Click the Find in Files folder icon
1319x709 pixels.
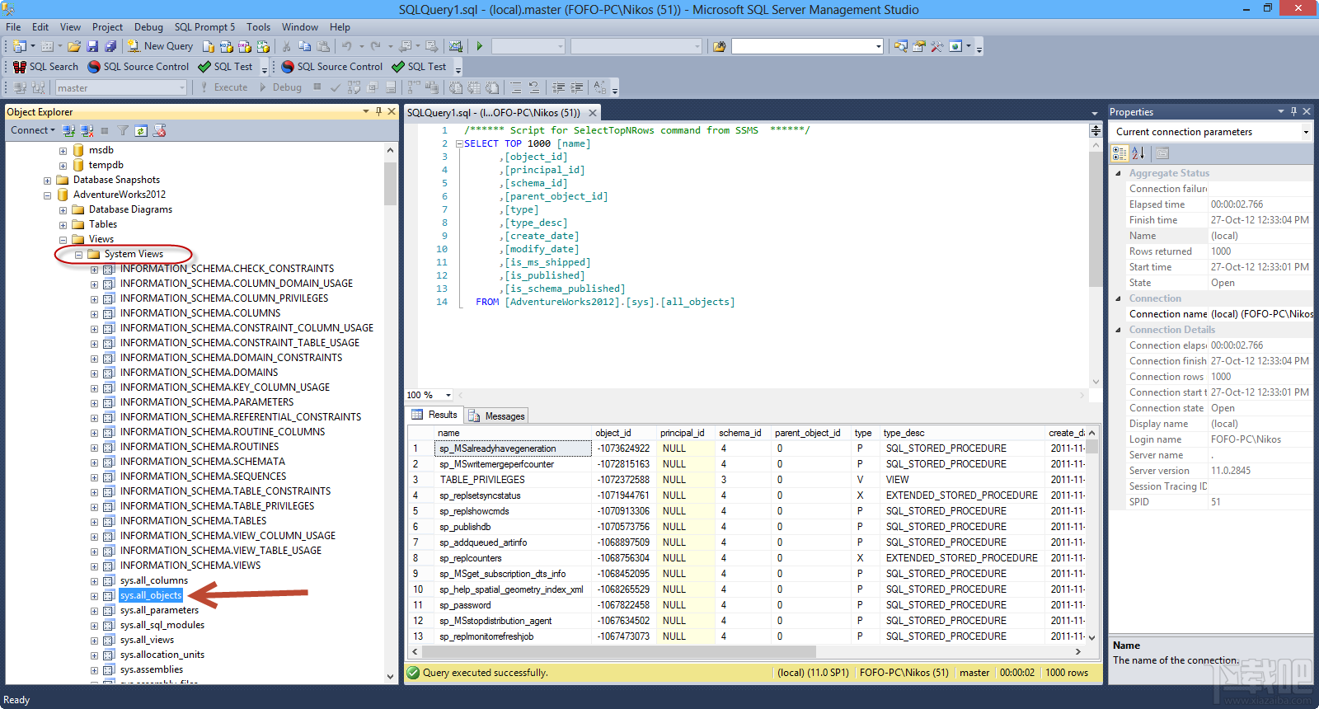tap(719, 46)
